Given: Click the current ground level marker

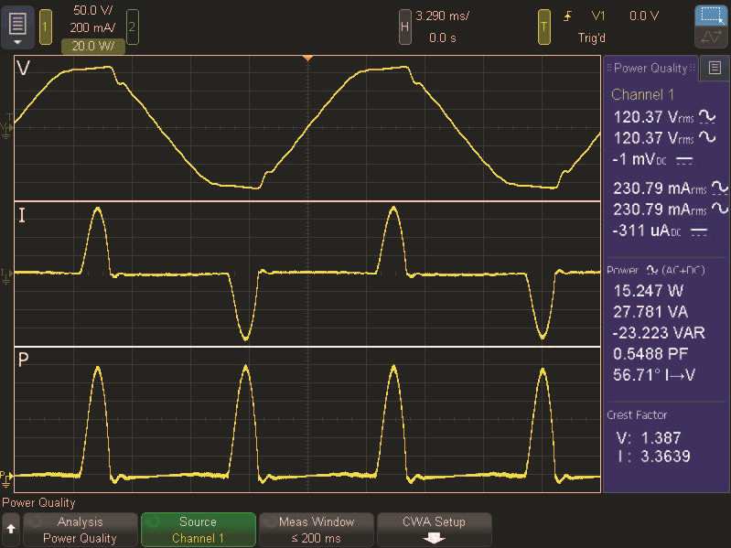Looking at the screenshot, I should coord(6,276).
